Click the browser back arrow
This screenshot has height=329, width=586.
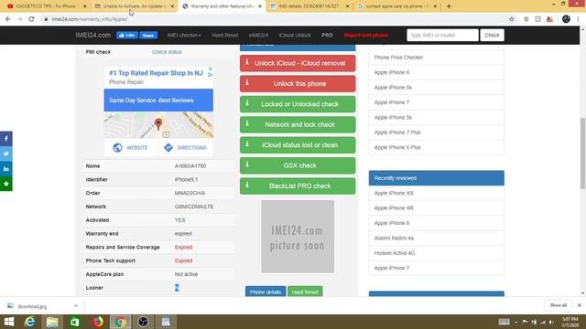[8, 19]
